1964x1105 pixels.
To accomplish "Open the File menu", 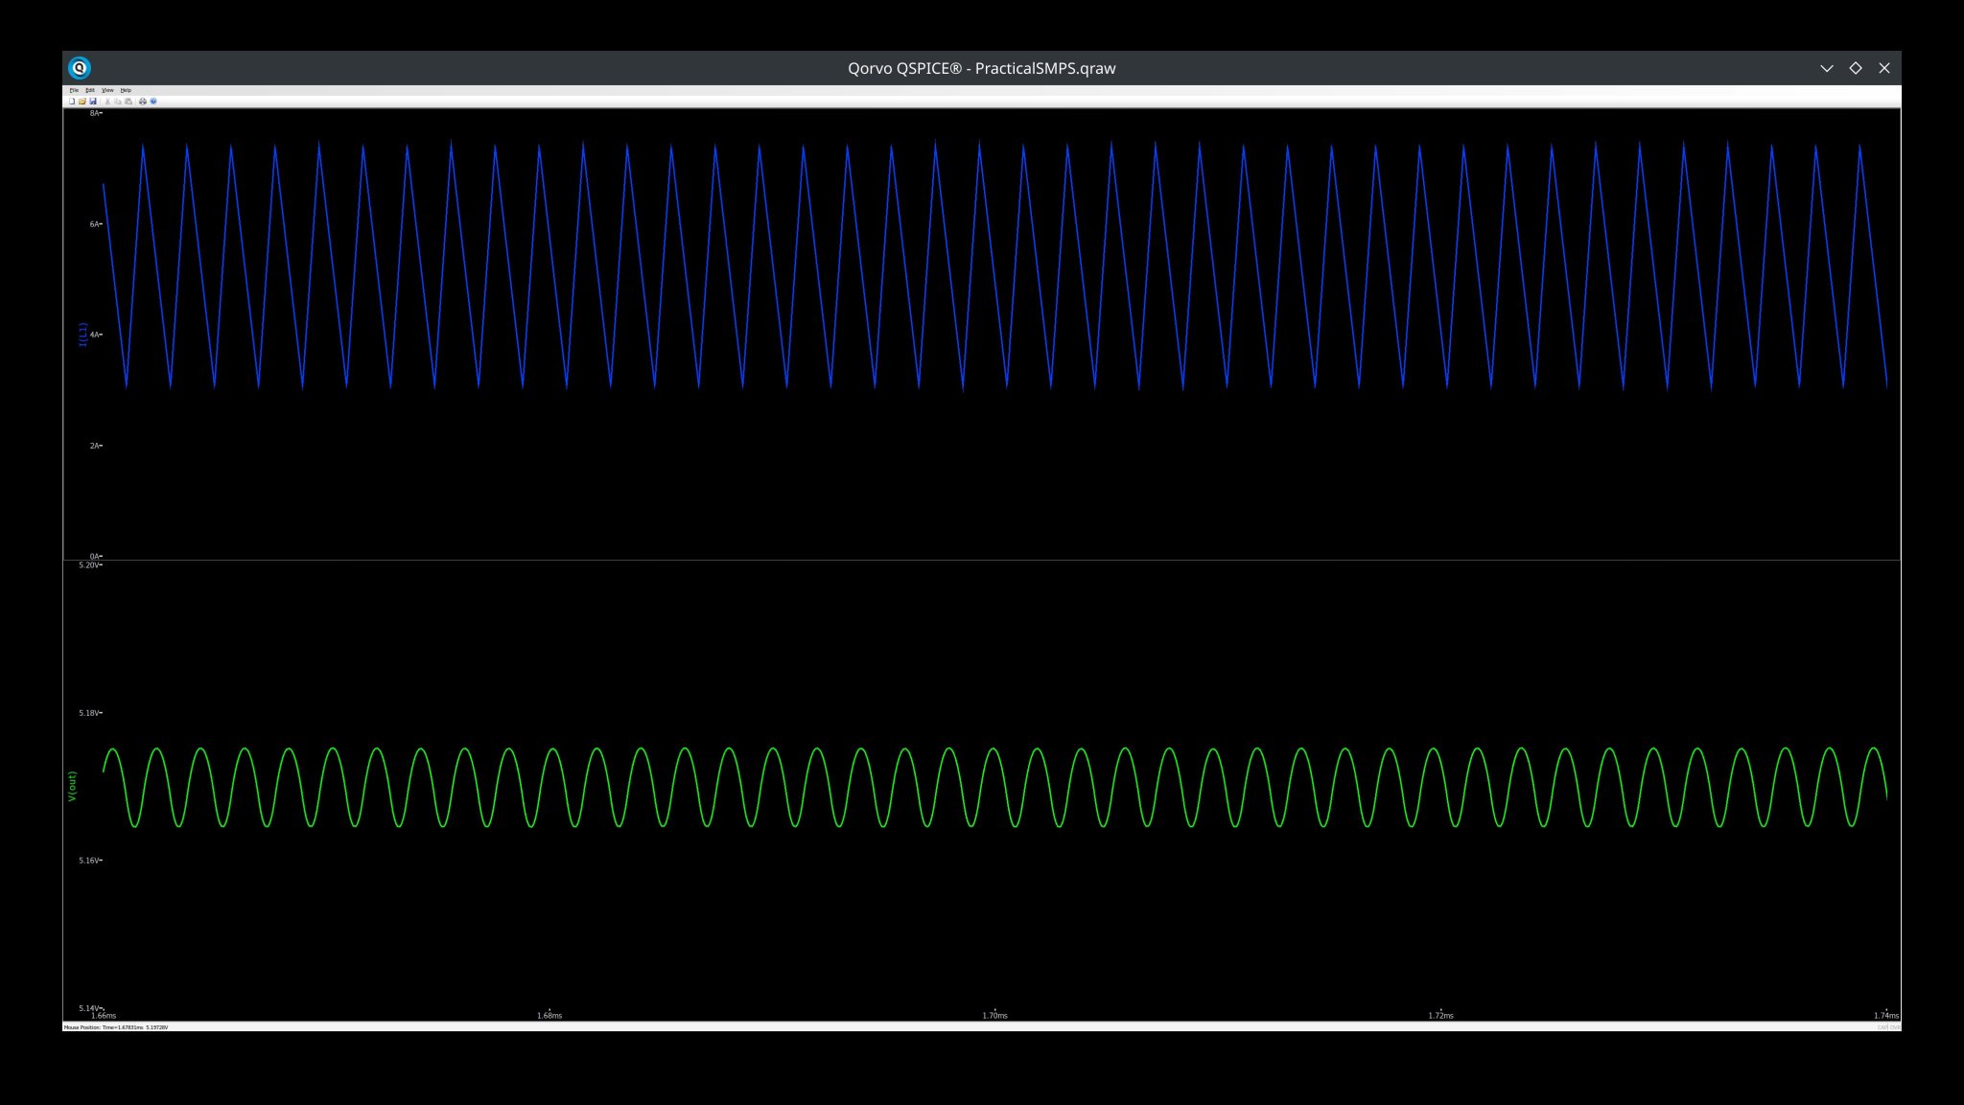I will [74, 90].
